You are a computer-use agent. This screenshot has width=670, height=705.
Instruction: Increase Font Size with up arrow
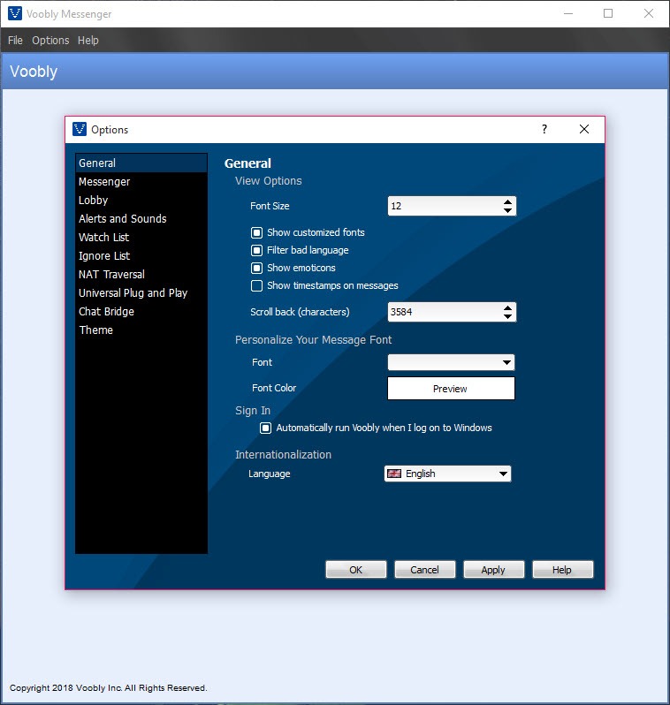(507, 202)
